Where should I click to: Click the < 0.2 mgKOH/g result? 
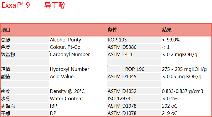click(180, 54)
